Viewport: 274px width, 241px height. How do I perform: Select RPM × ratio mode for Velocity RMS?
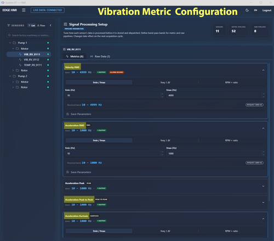point(231,83)
